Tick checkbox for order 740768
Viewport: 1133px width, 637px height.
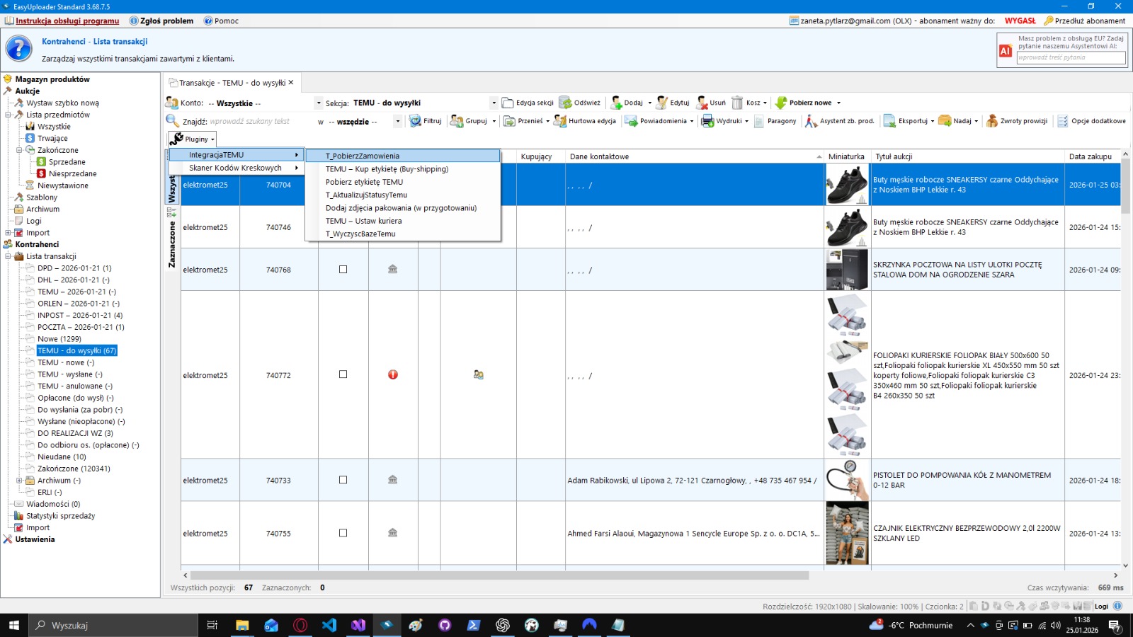(x=343, y=269)
